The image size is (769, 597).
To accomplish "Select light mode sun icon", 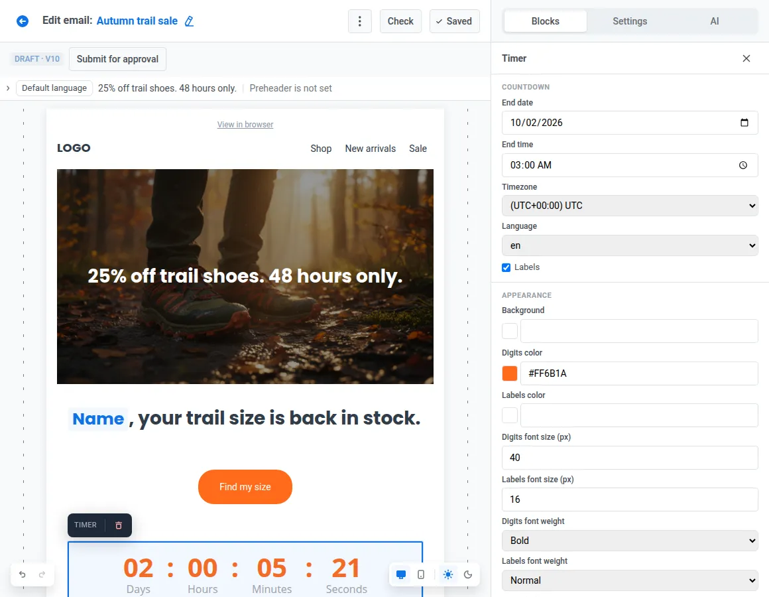I will pyautogui.click(x=447, y=574).
